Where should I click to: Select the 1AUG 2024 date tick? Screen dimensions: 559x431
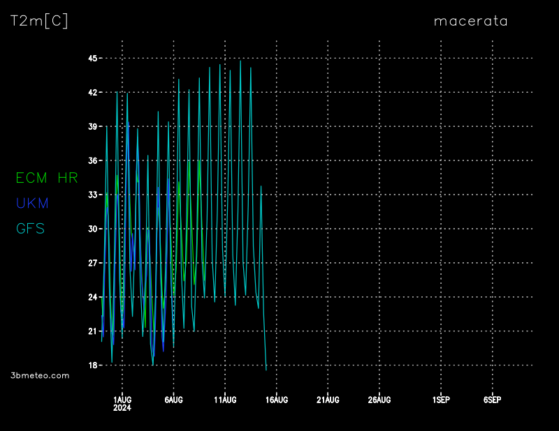[122, 403]
